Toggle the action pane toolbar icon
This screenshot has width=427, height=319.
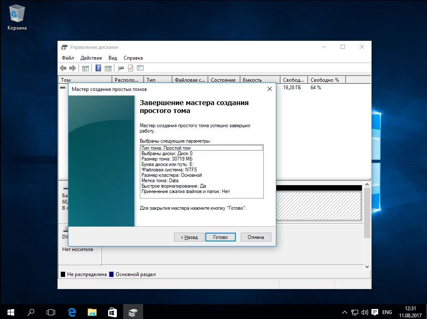point(108,68)
